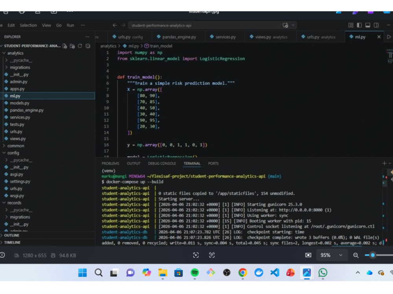
Task: Customize layout via the grid layout icon
Action: 351,25
